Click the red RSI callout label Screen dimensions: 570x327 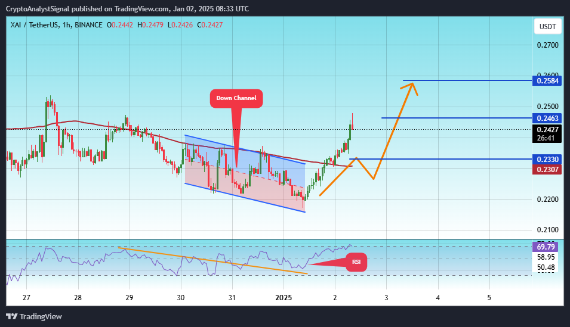[356, 262]
